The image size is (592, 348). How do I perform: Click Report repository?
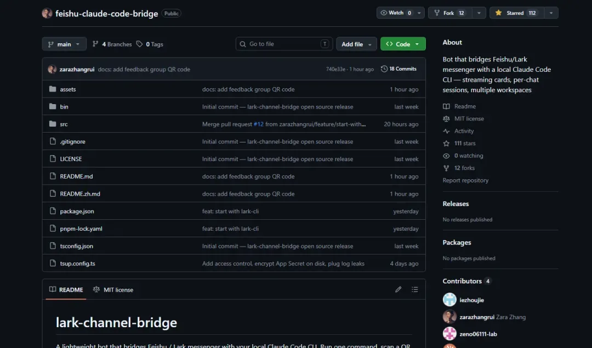click(465, 180)
